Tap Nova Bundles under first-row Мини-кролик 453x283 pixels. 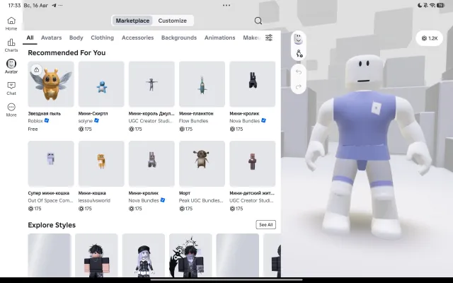click(245, 121)
